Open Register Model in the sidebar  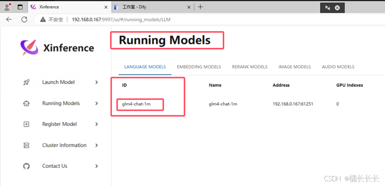[59, 124]
